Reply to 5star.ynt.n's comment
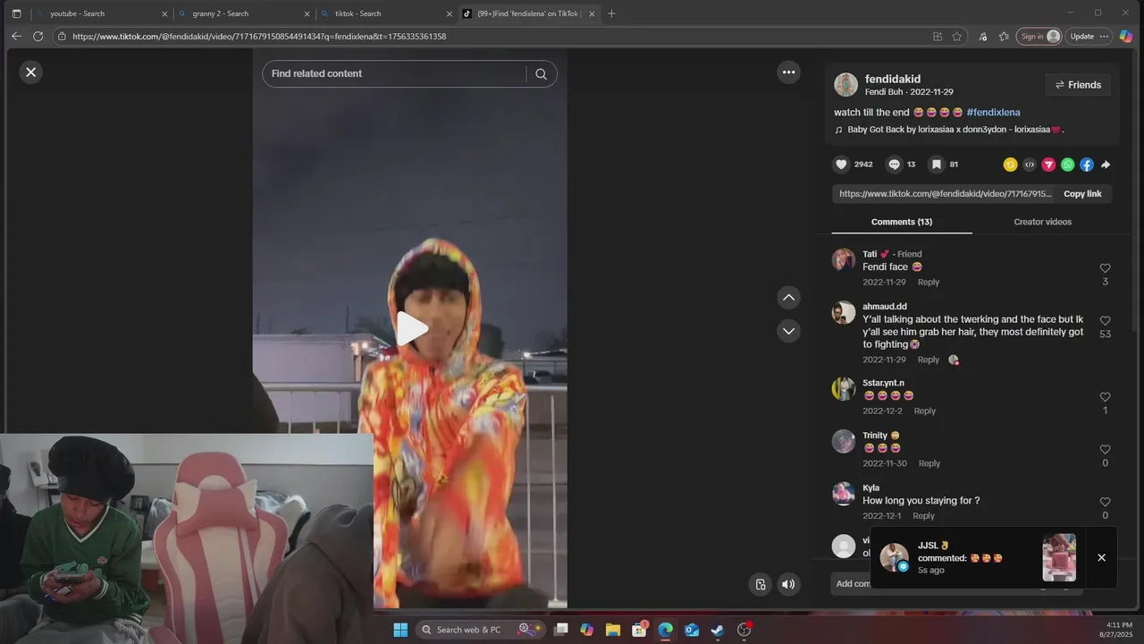 tap(925, 411)
